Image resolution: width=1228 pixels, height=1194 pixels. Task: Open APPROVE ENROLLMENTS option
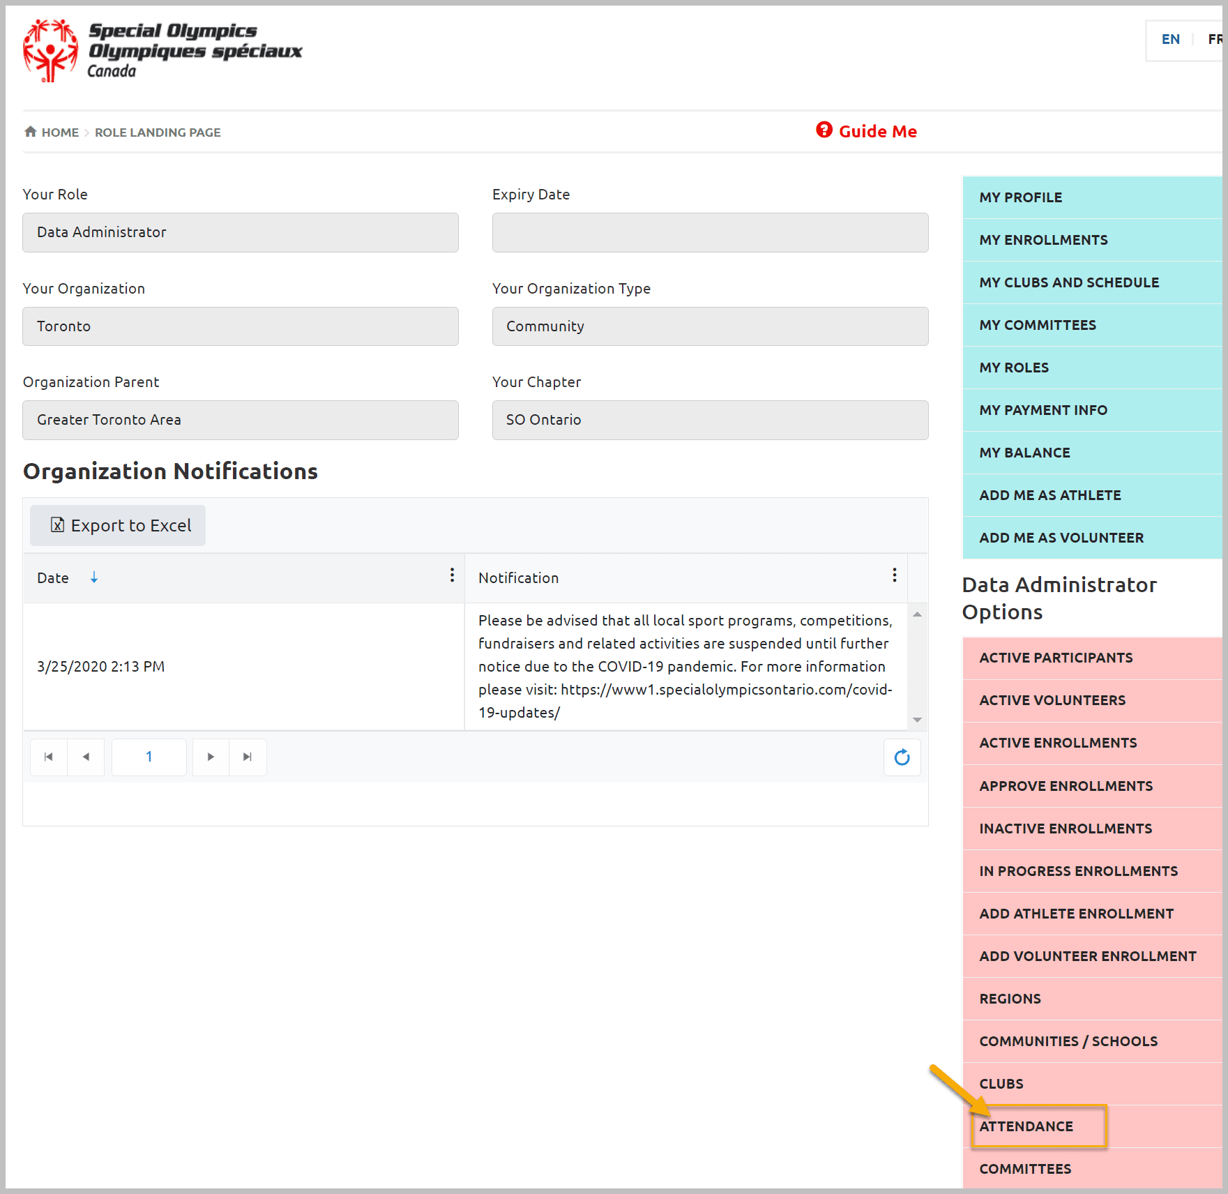click(x=1092, y=786)
